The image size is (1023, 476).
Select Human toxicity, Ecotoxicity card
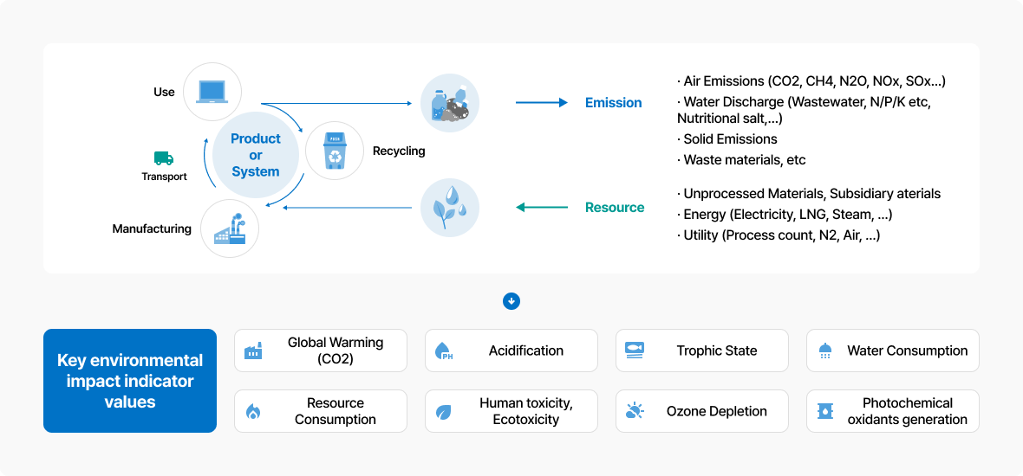click(x=511, y=411)
